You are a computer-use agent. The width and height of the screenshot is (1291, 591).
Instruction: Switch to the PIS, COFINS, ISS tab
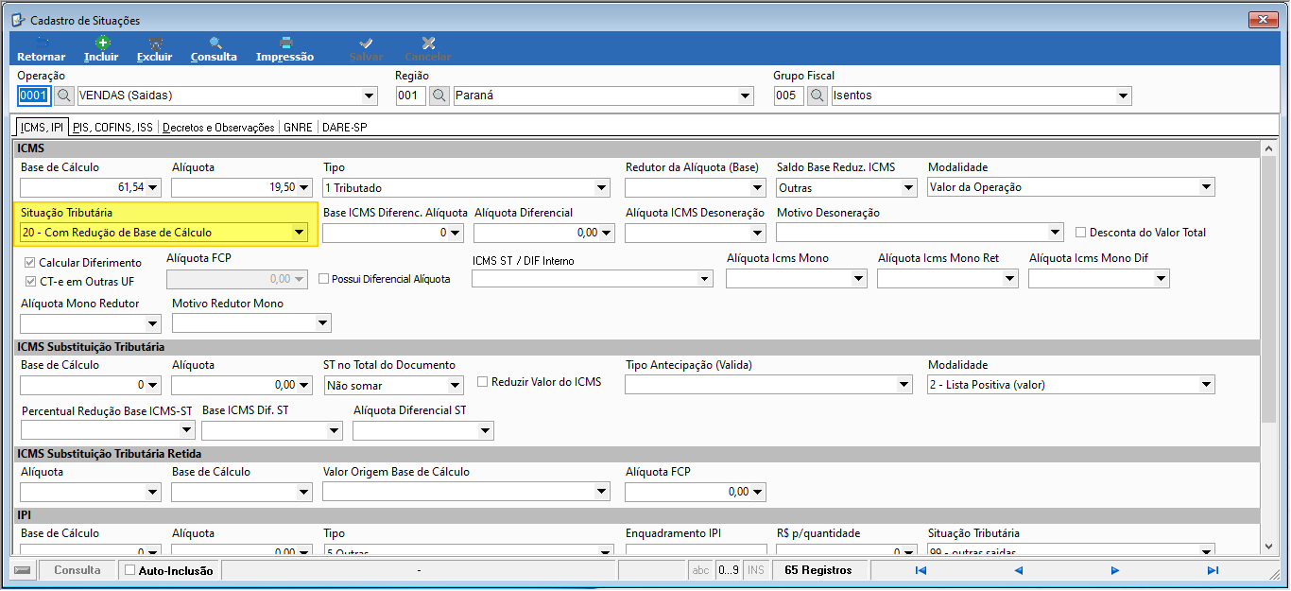pyautogui.click(x=112, y=127)
